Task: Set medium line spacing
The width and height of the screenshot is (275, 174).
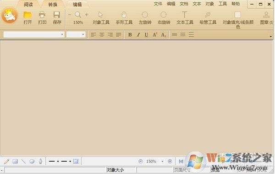Action: point(183,34)
